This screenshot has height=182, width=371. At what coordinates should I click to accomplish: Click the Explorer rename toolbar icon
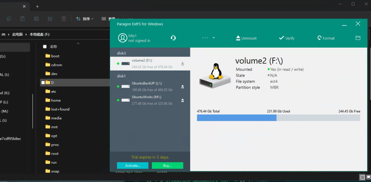(x=36, y=19)
